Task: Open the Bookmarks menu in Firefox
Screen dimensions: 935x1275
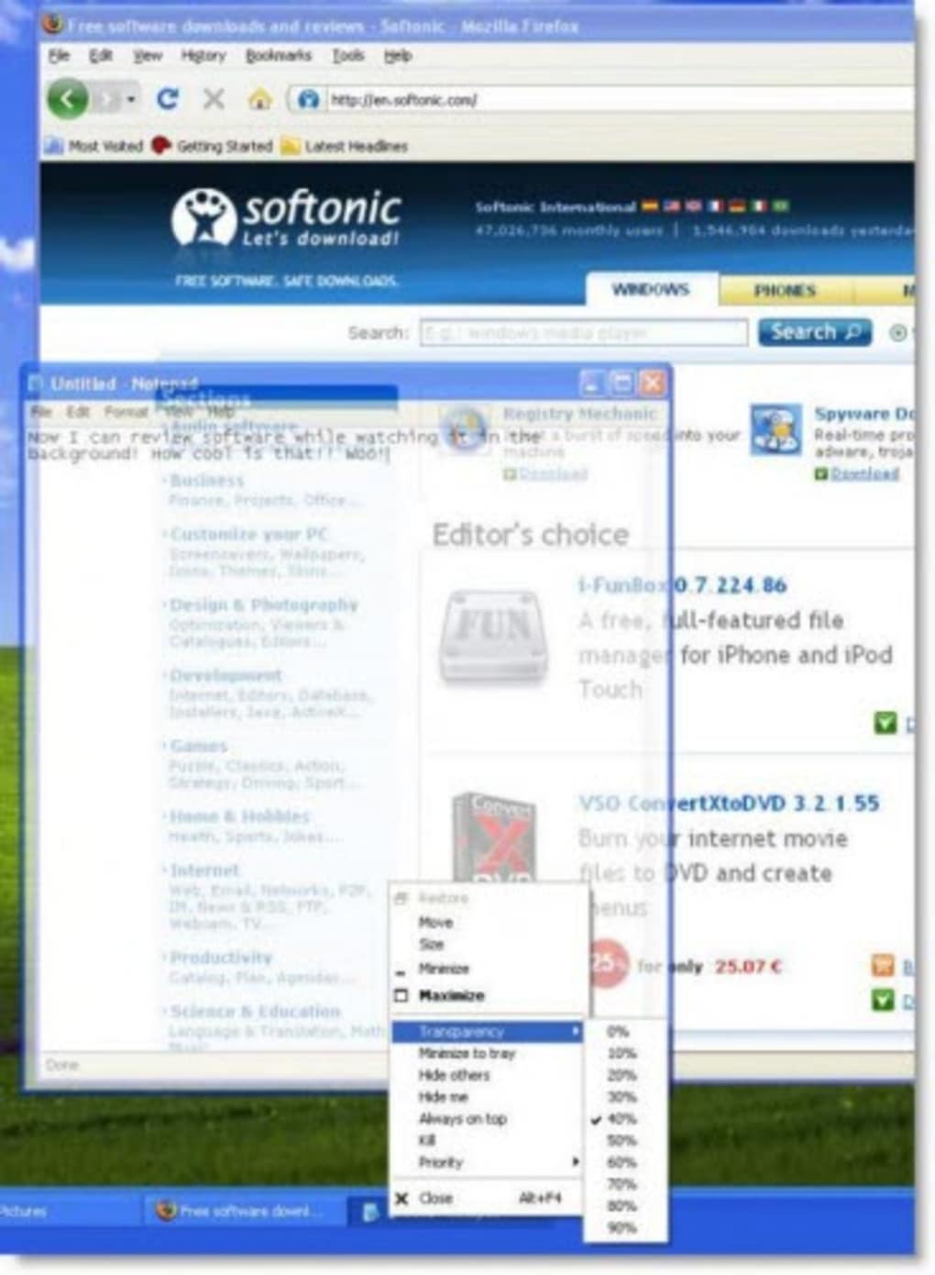Action: pos(278,56)
